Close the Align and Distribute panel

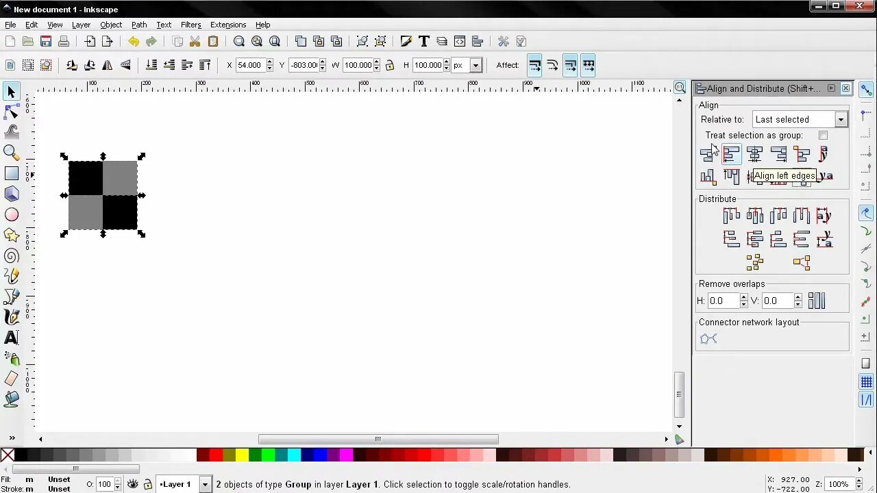coord(845,88)
